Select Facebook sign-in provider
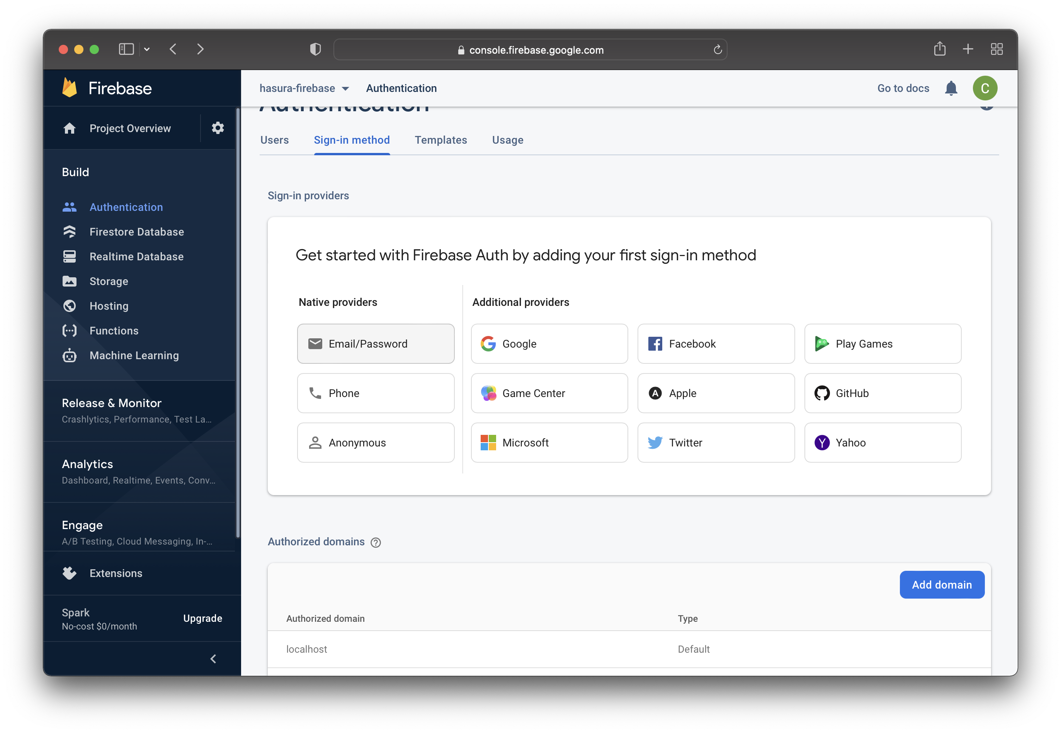 point(716,344)
